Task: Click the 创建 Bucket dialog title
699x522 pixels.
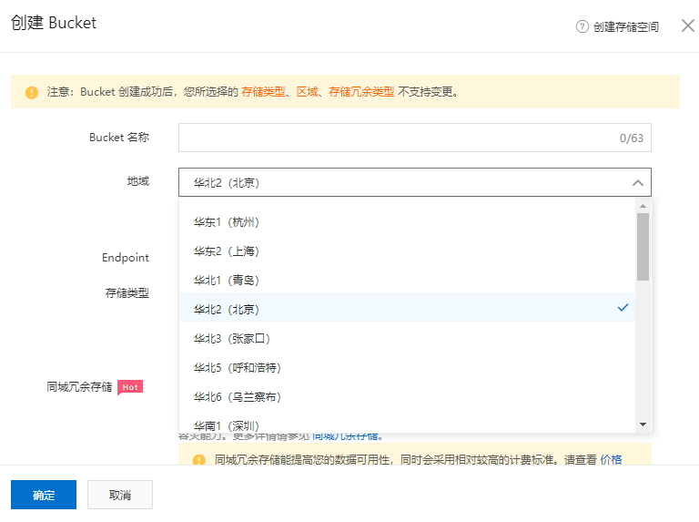Action: pyautogui.click(x=54, y=23)
